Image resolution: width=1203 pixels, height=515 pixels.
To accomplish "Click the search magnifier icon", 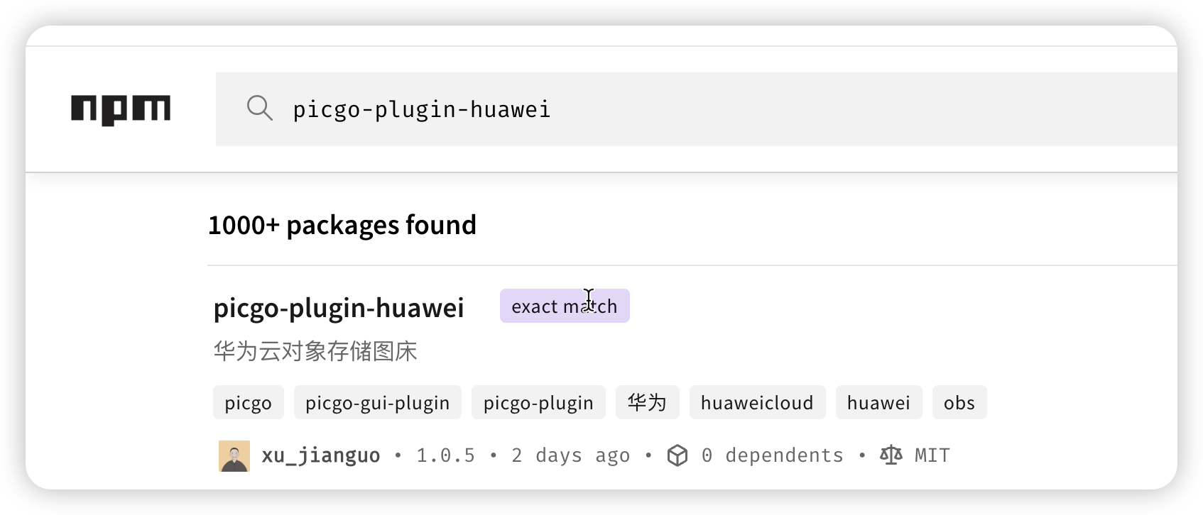I will coord(261,109).
